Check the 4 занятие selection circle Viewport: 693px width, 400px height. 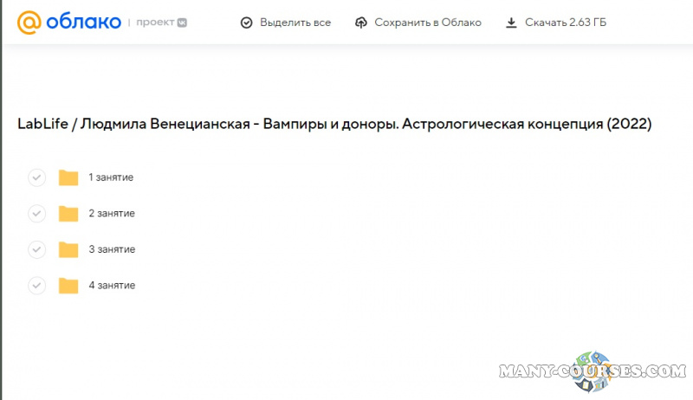(36, 285)
